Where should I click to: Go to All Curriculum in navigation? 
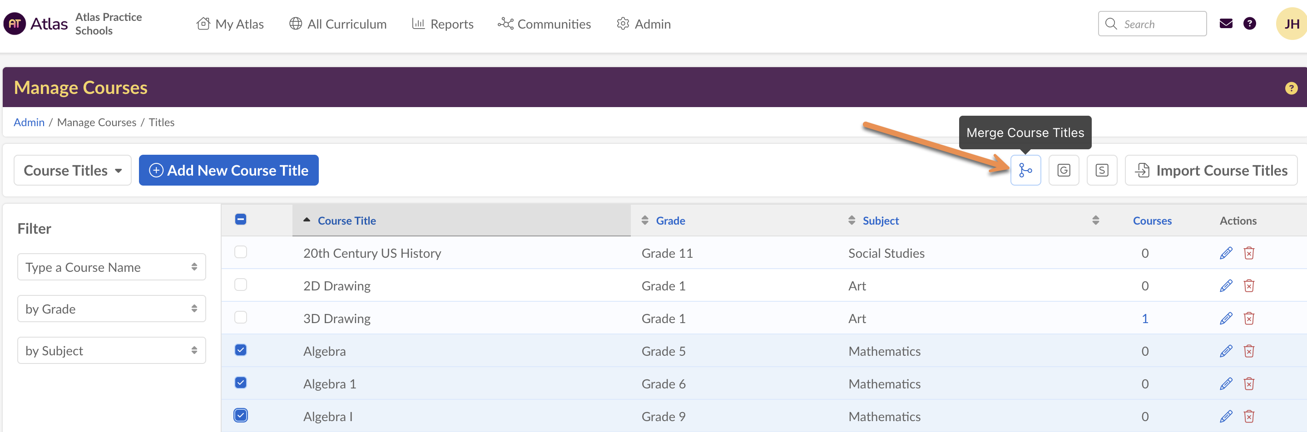coord(338,24)
